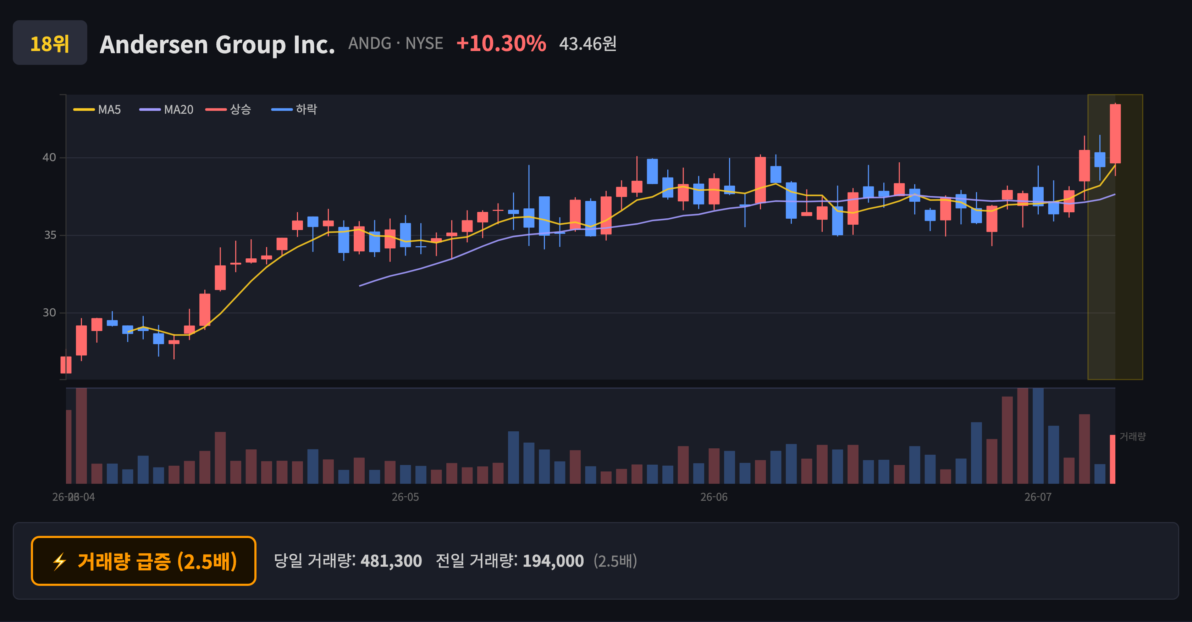Screen dimensions: 1192x622
Task: Click the purple MA20 legend line swatch
Action: click(150, 110)
